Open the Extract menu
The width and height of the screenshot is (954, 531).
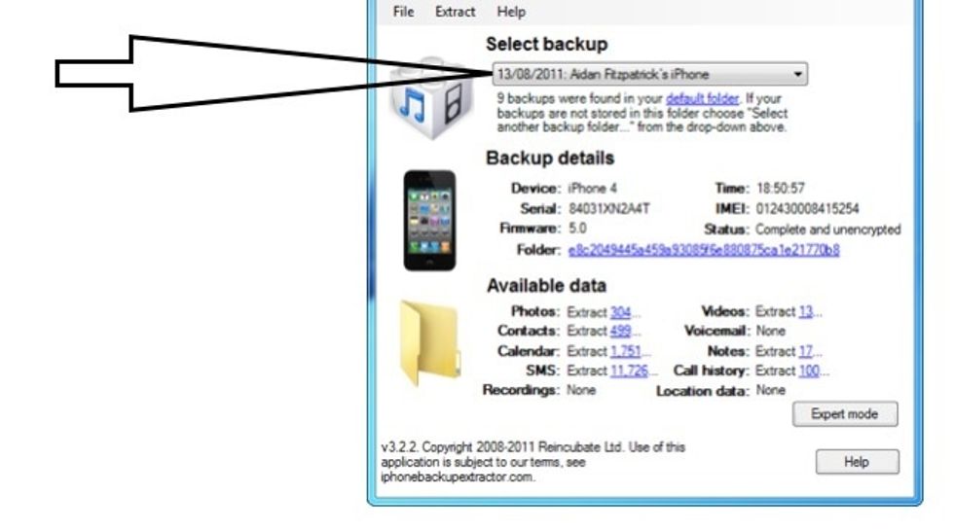point(456,12)
